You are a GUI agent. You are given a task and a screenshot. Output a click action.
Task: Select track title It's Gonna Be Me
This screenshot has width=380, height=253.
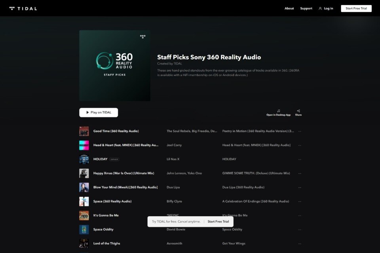pyautogui.click(x=106, y=215)
